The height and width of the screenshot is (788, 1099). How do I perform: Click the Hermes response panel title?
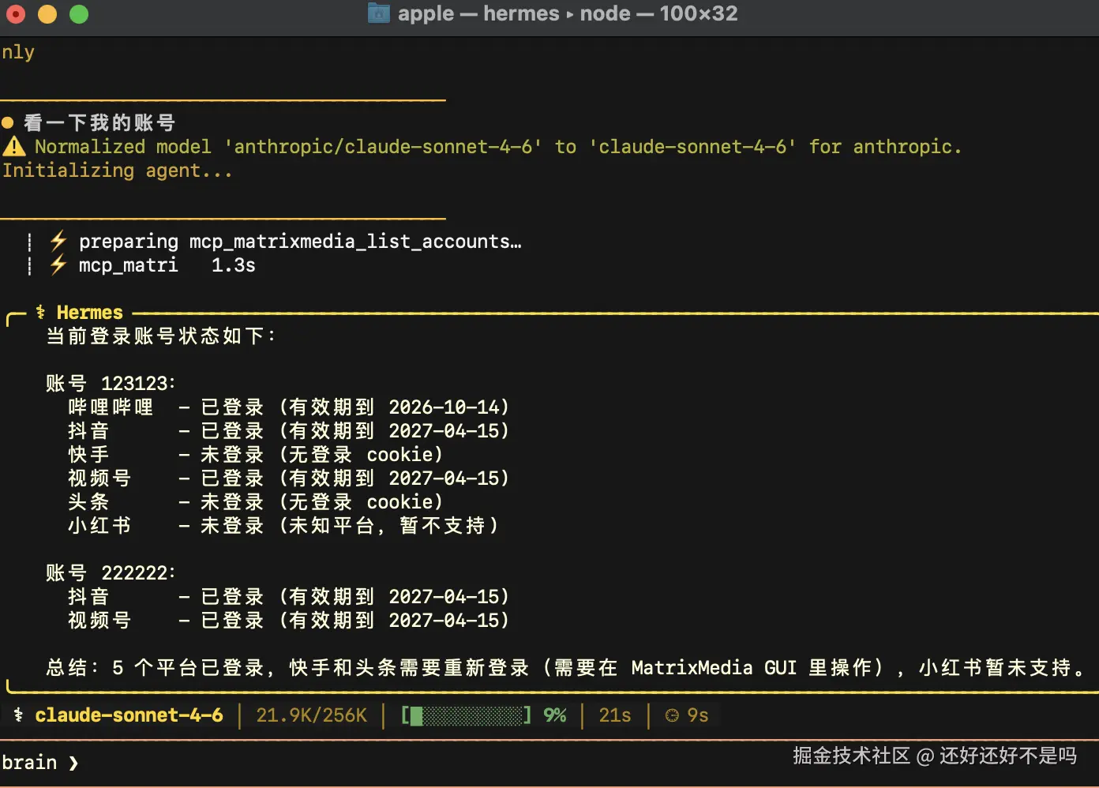(90, 313)
